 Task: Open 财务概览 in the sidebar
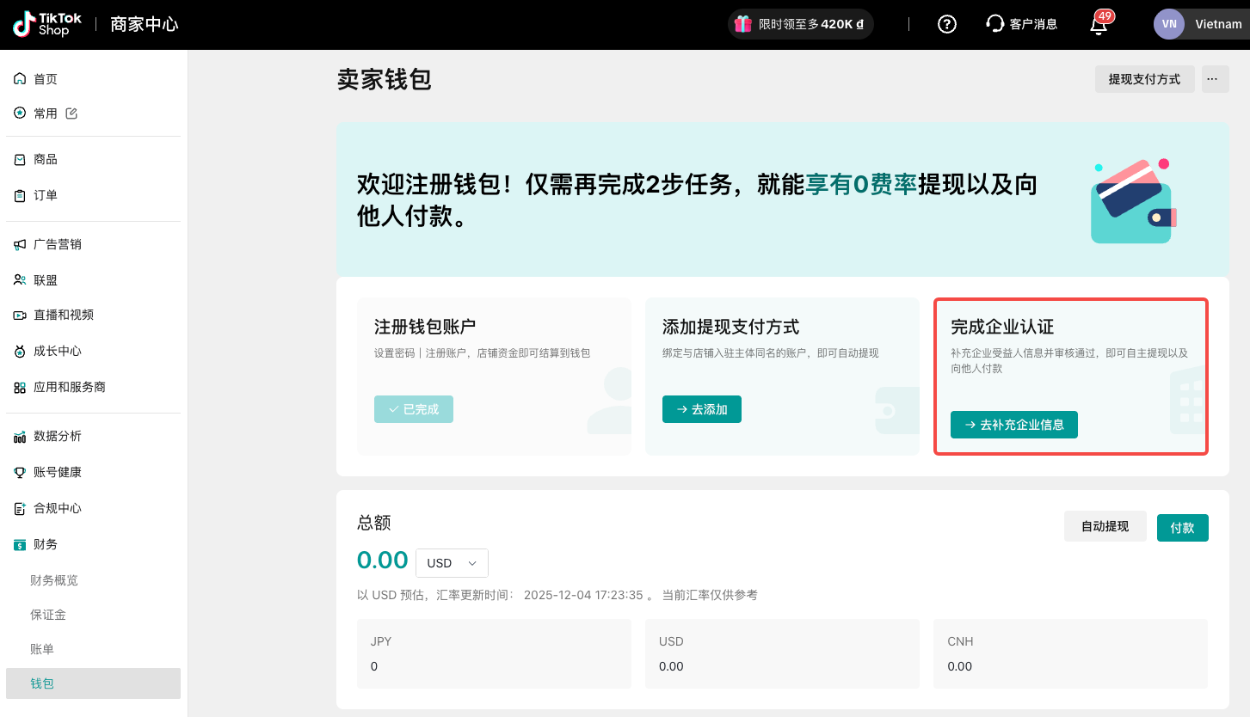pyautogui.click(x=54, y=580)
